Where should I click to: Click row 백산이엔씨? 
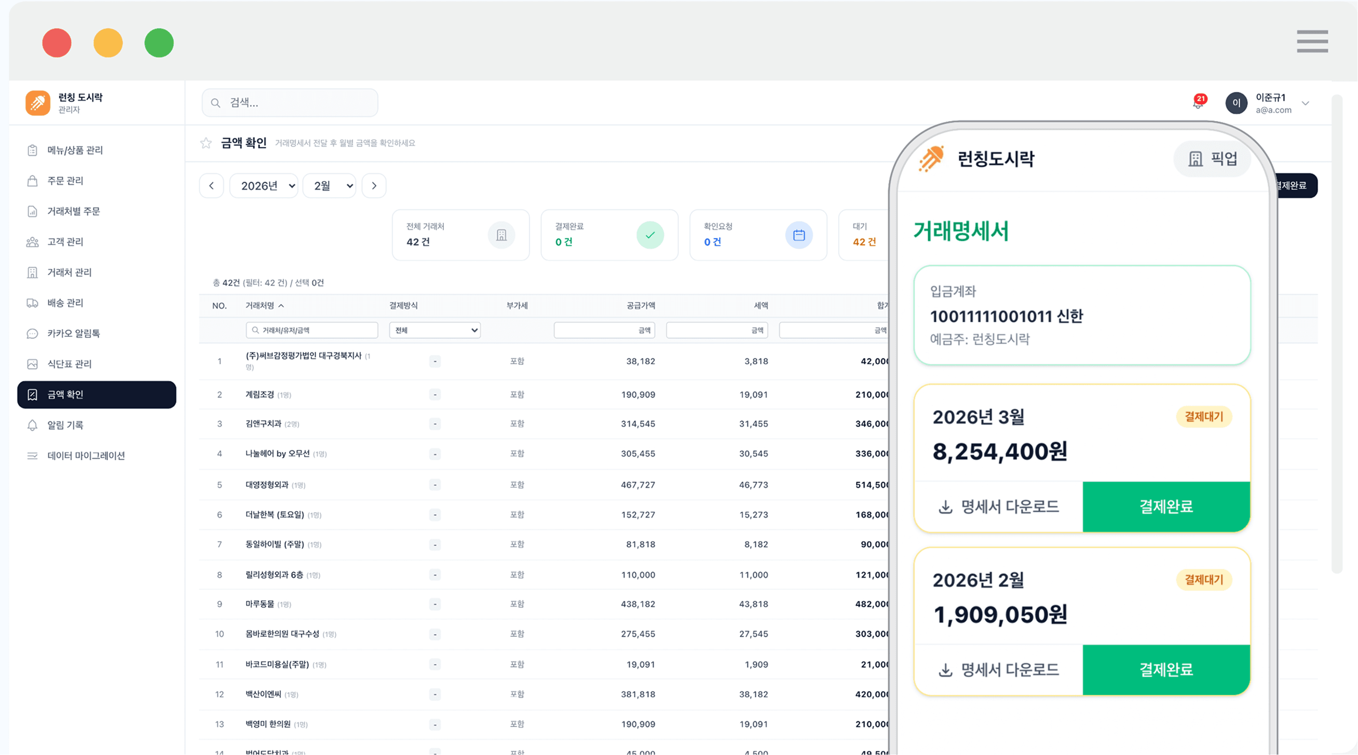pyautogui.click(x=544, y=695)
